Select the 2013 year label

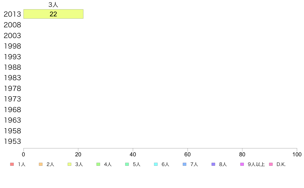(x=12, y=14)
